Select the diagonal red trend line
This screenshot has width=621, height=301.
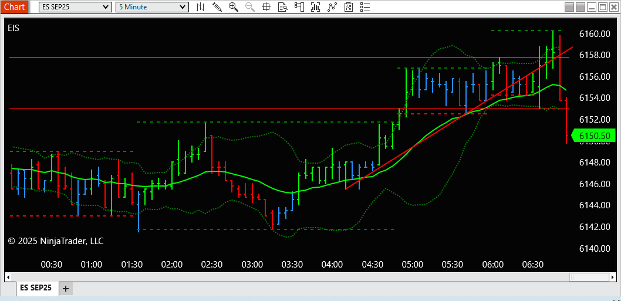tap(460, 118)
